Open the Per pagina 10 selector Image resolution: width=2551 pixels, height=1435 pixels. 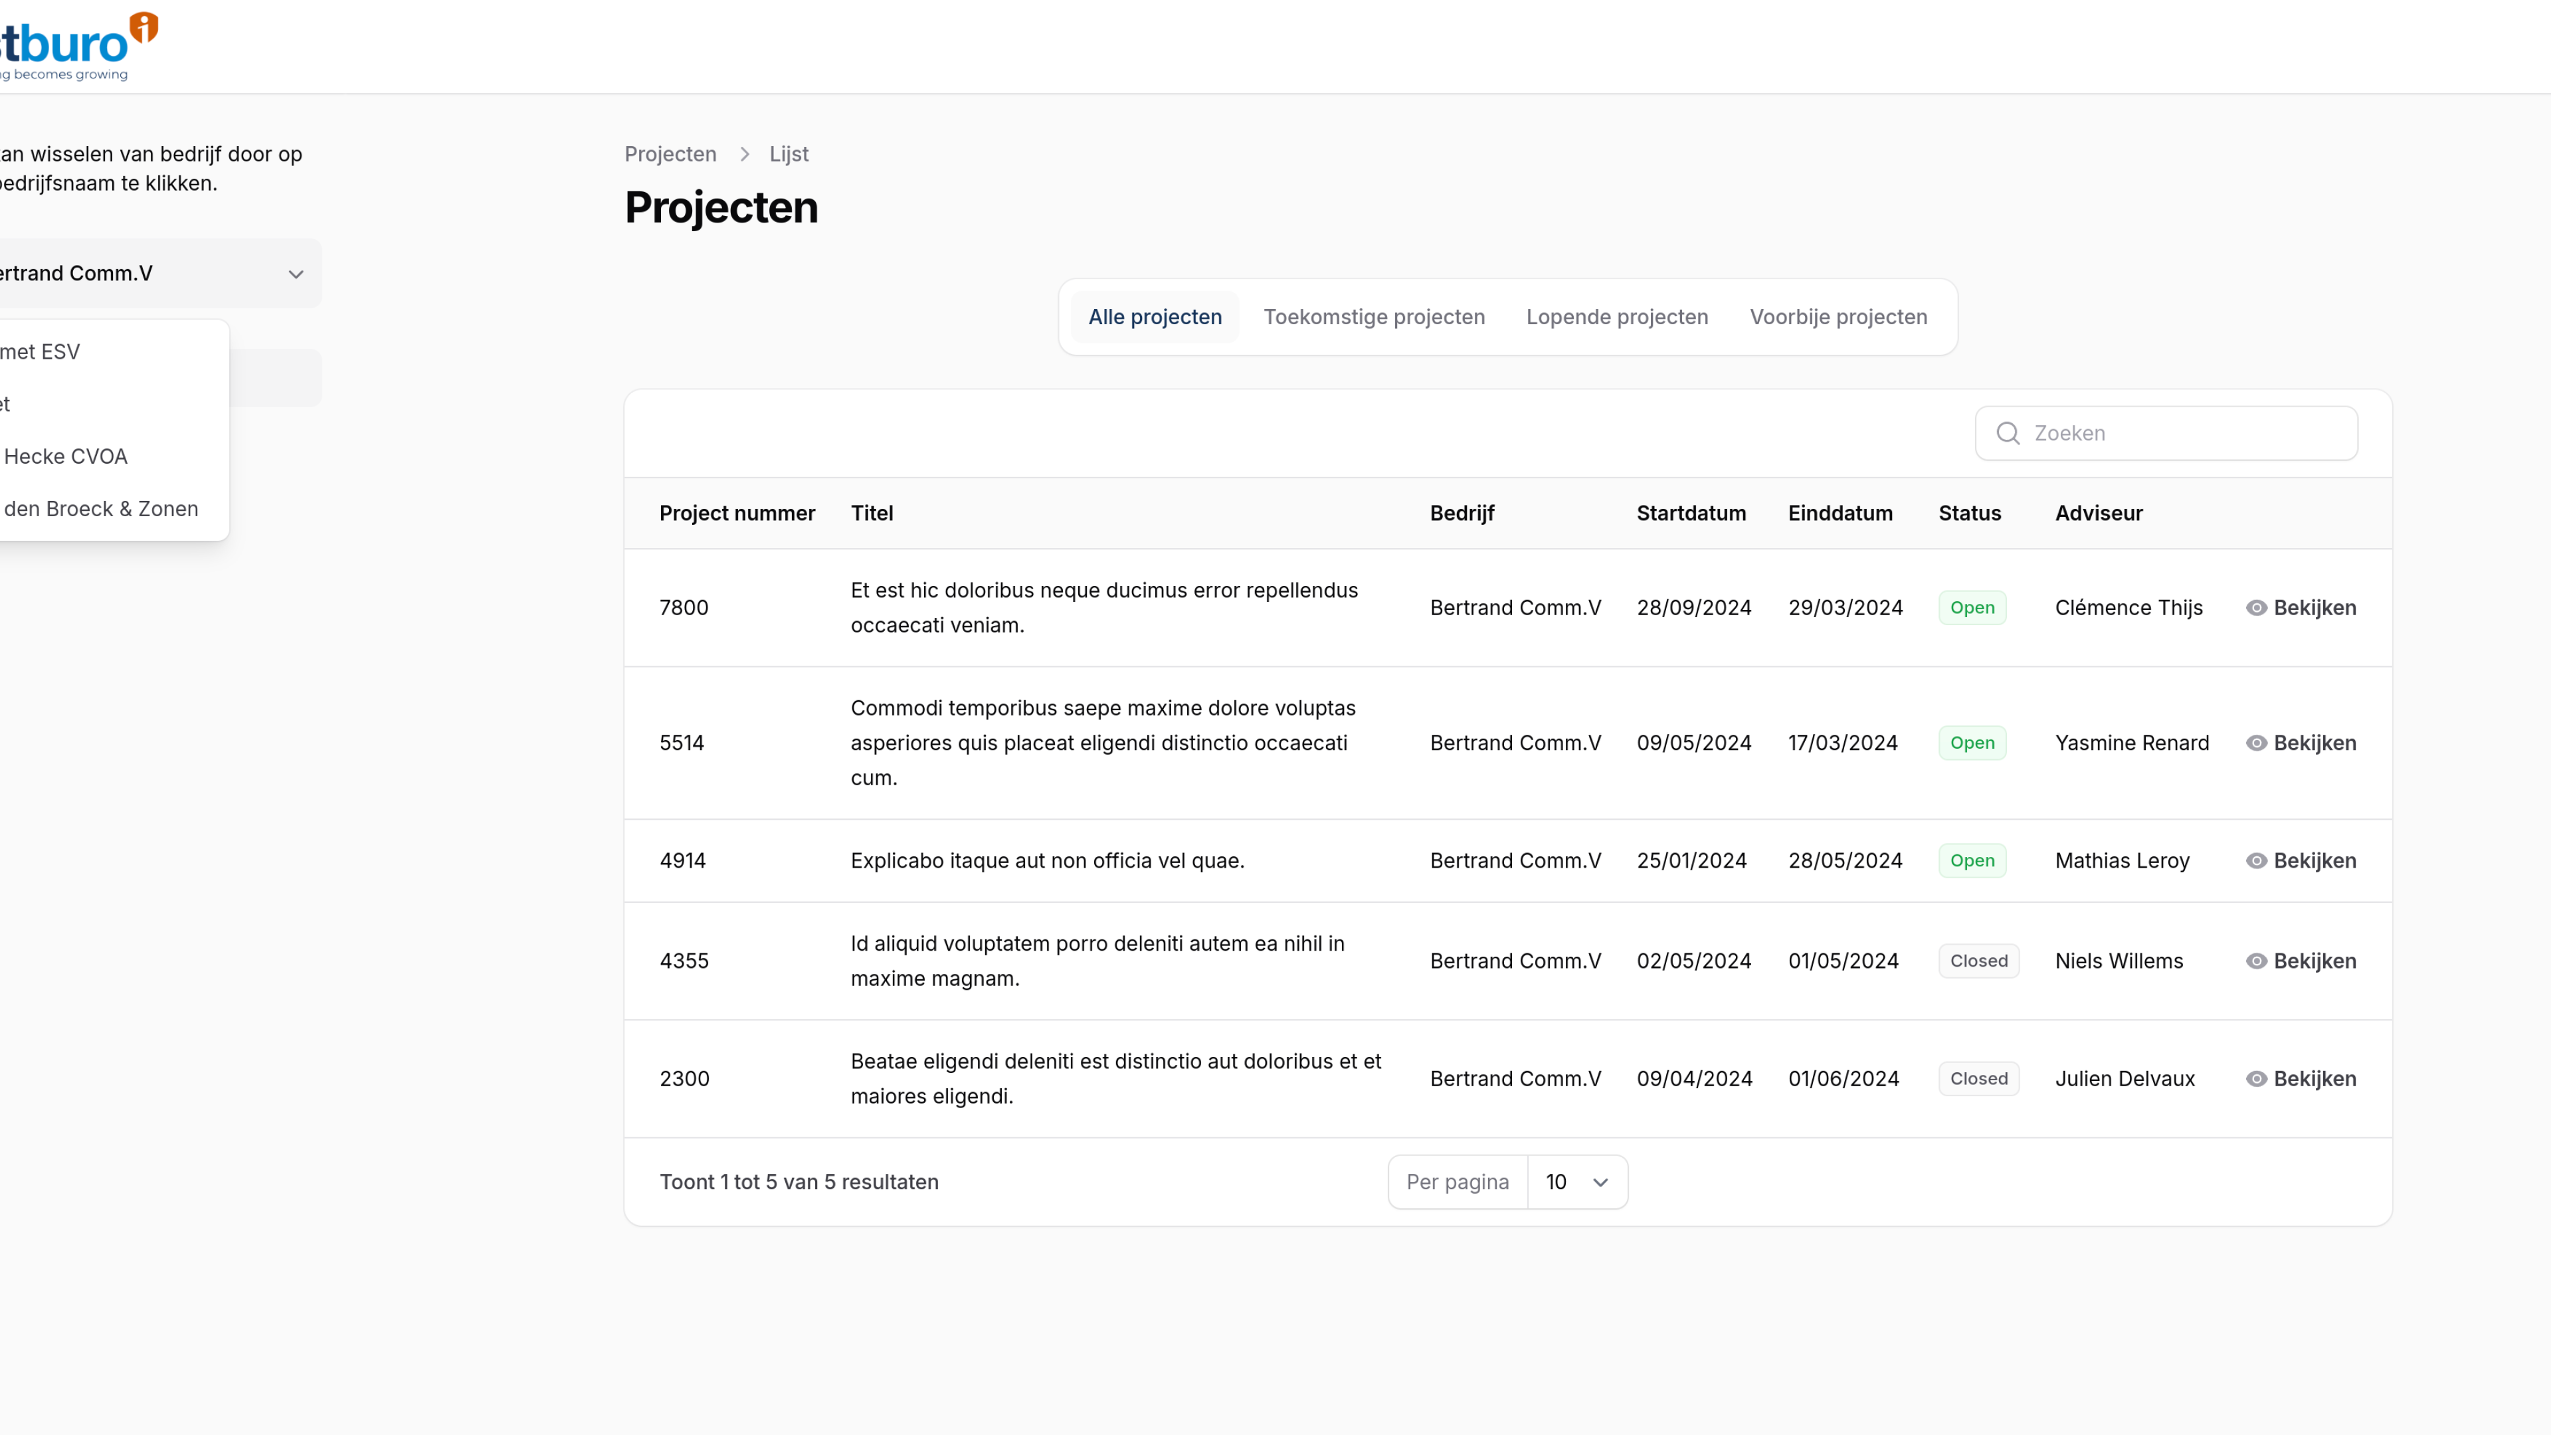(1576, 1181)
